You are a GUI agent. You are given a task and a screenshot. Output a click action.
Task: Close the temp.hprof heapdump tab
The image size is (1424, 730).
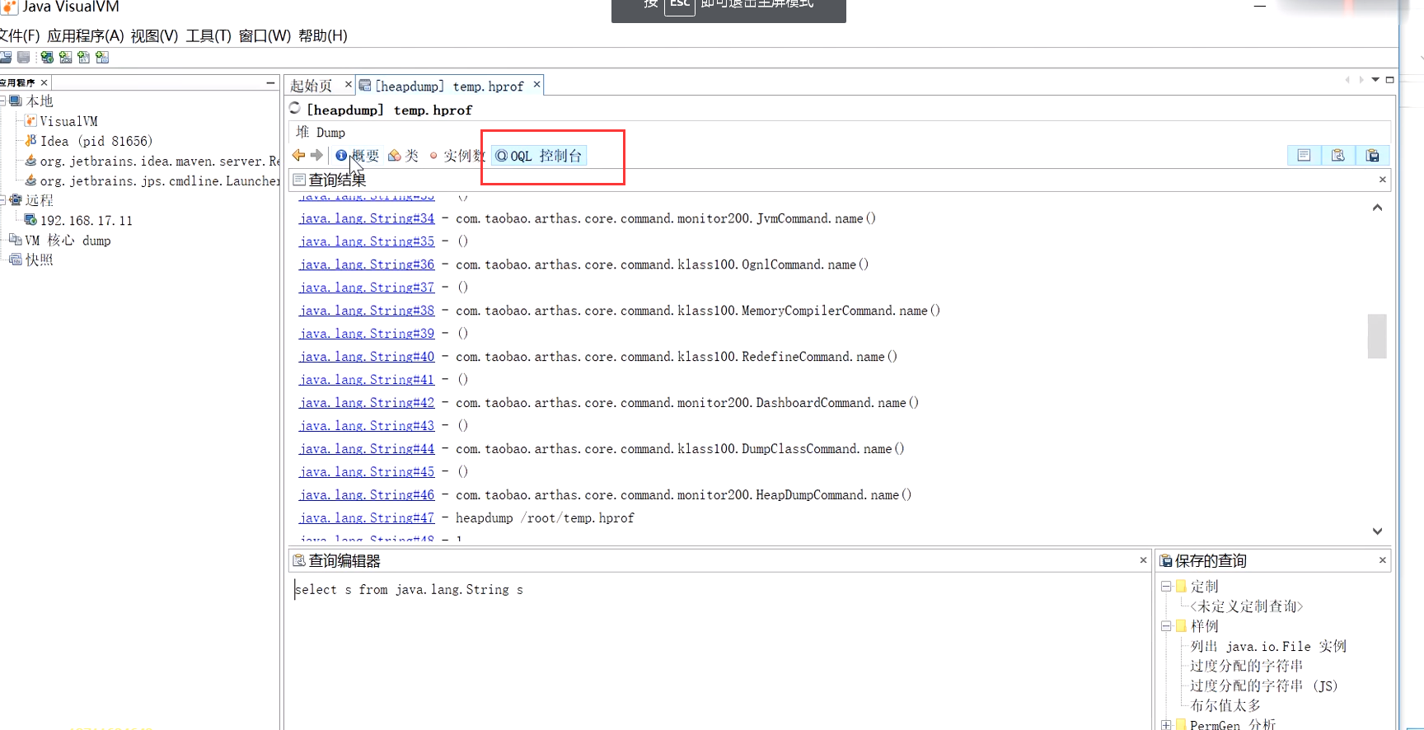tap(536, 84)
